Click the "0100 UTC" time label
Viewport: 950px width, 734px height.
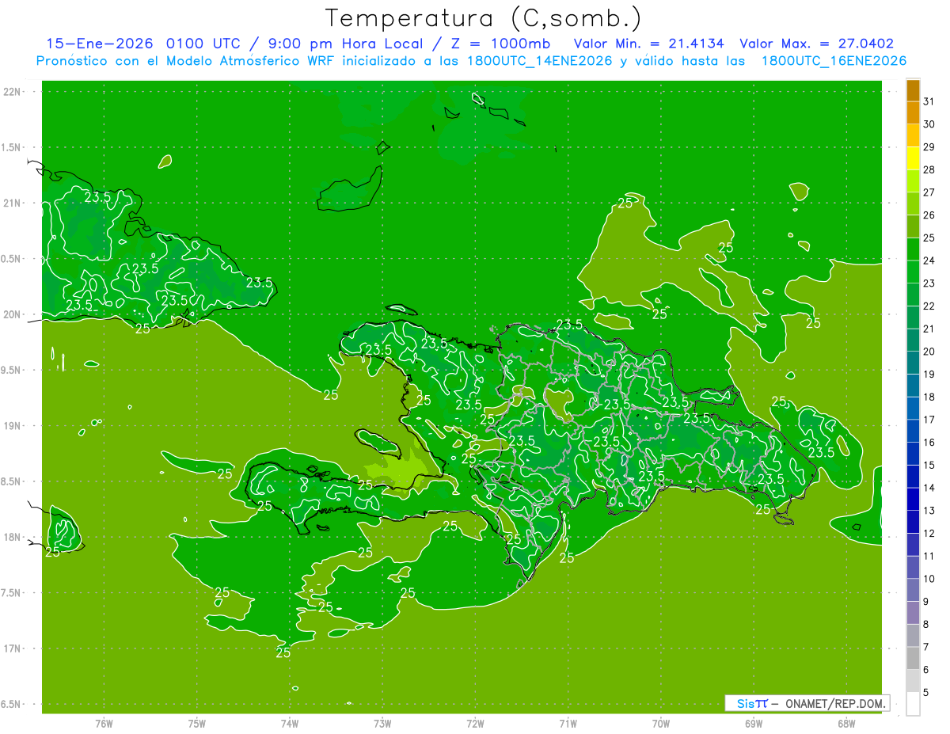[x=204, y=44]
